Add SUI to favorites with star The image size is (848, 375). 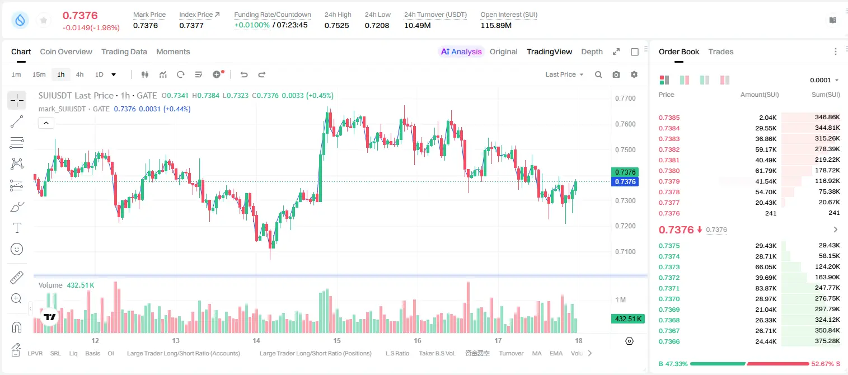click(43, 20)
